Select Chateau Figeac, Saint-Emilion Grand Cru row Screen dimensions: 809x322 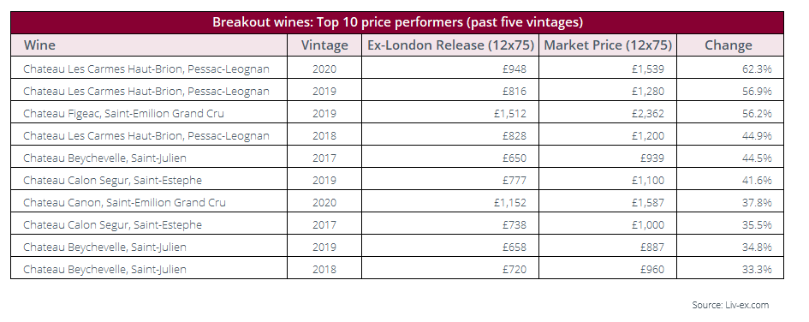tap(396, 114)
